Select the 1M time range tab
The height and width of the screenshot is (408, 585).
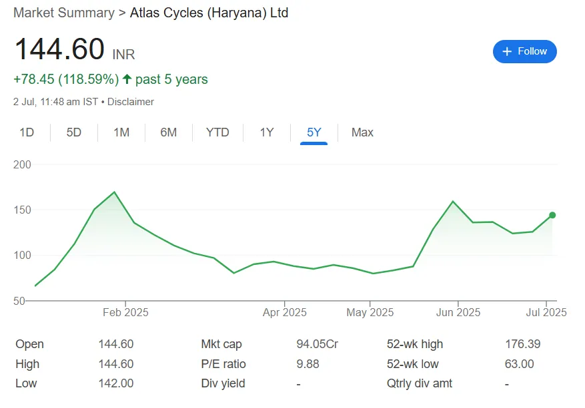(x=121, y=132)
